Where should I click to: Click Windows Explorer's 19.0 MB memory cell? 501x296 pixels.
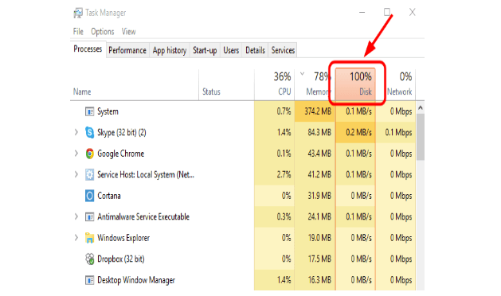pyautogui.click(x=315, y=238)
